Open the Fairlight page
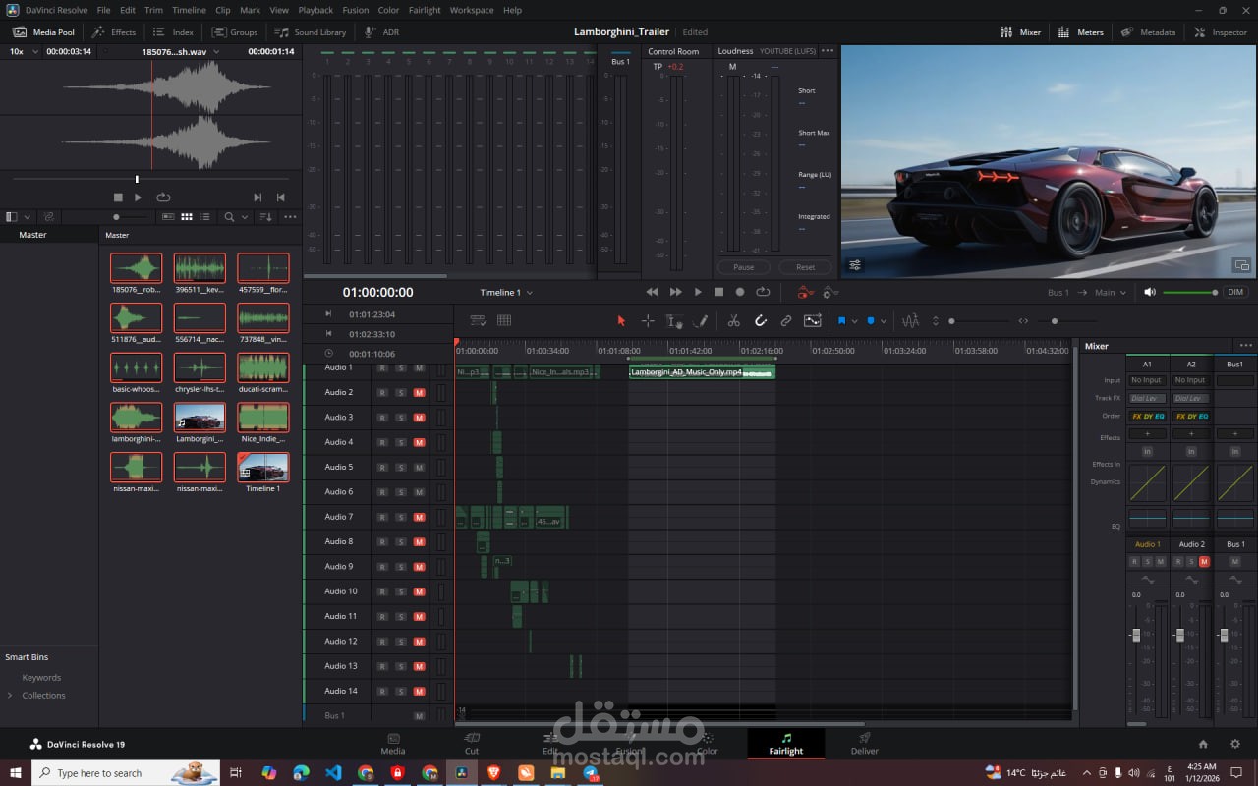 (x=785, y=743)
